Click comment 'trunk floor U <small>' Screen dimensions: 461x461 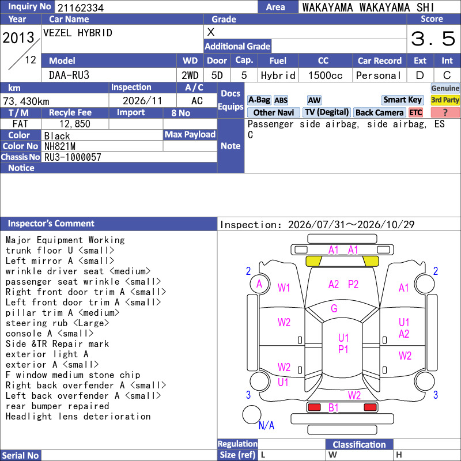(60, 250)
